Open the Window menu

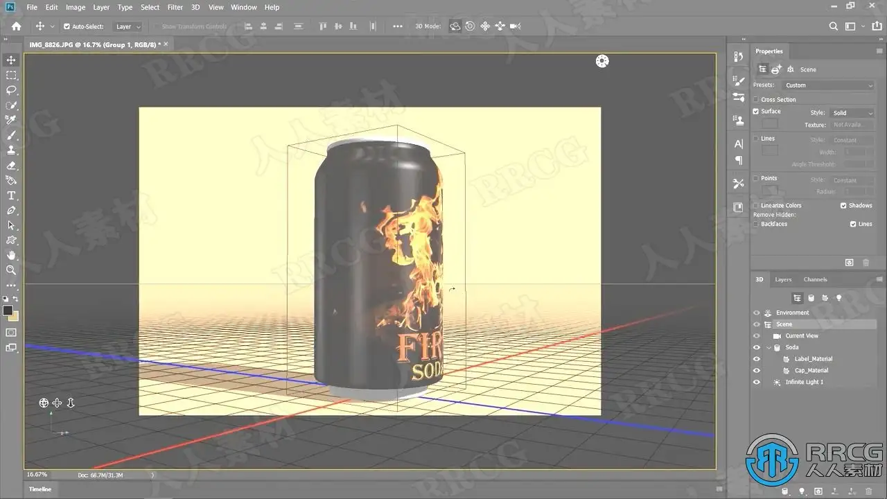point(244,7)
